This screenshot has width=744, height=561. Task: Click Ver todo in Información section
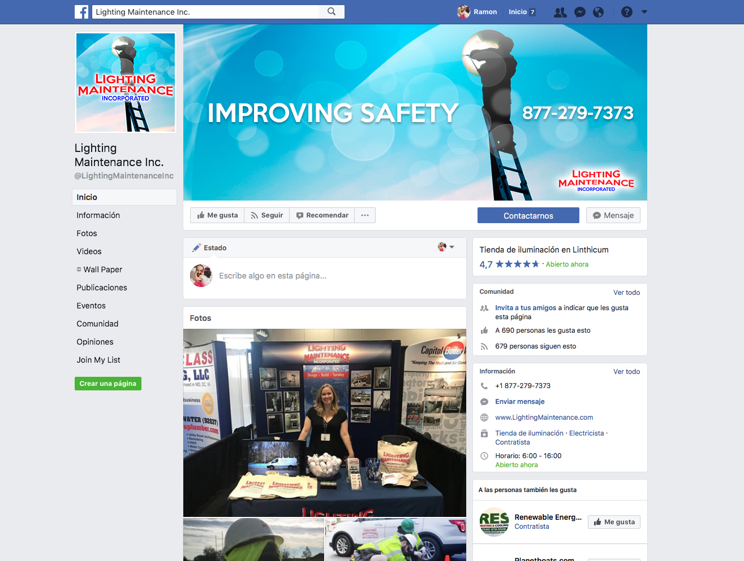tap(627, 371)
